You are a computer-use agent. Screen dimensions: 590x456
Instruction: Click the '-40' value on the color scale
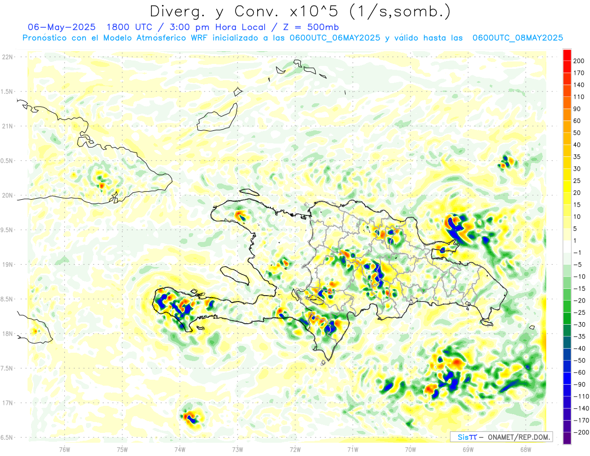click(x=579, y=349)
